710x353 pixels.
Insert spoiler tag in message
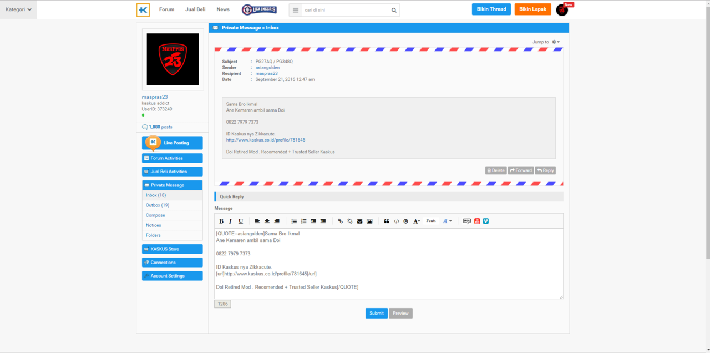coord(467,221)
